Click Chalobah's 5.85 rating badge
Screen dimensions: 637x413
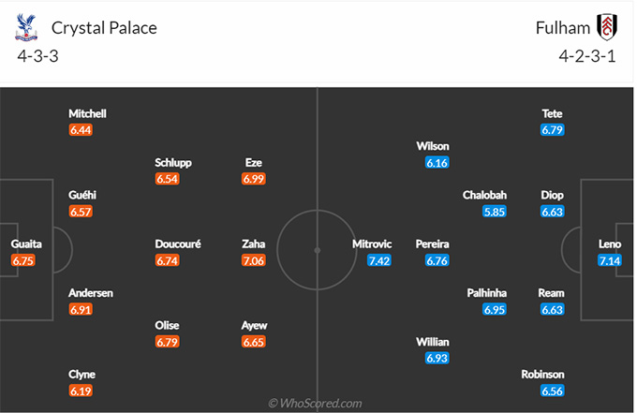coord(494,212)
